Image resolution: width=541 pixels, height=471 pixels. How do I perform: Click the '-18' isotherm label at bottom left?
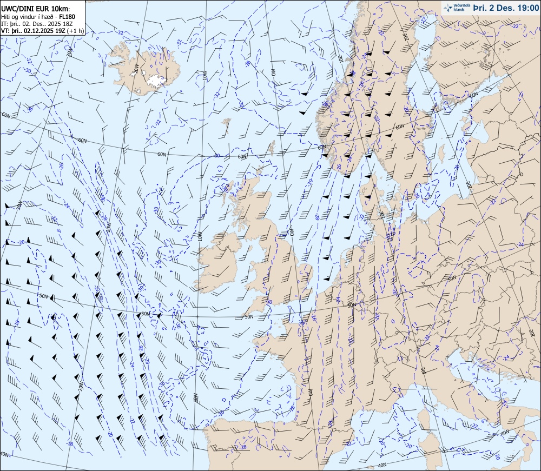69,444
